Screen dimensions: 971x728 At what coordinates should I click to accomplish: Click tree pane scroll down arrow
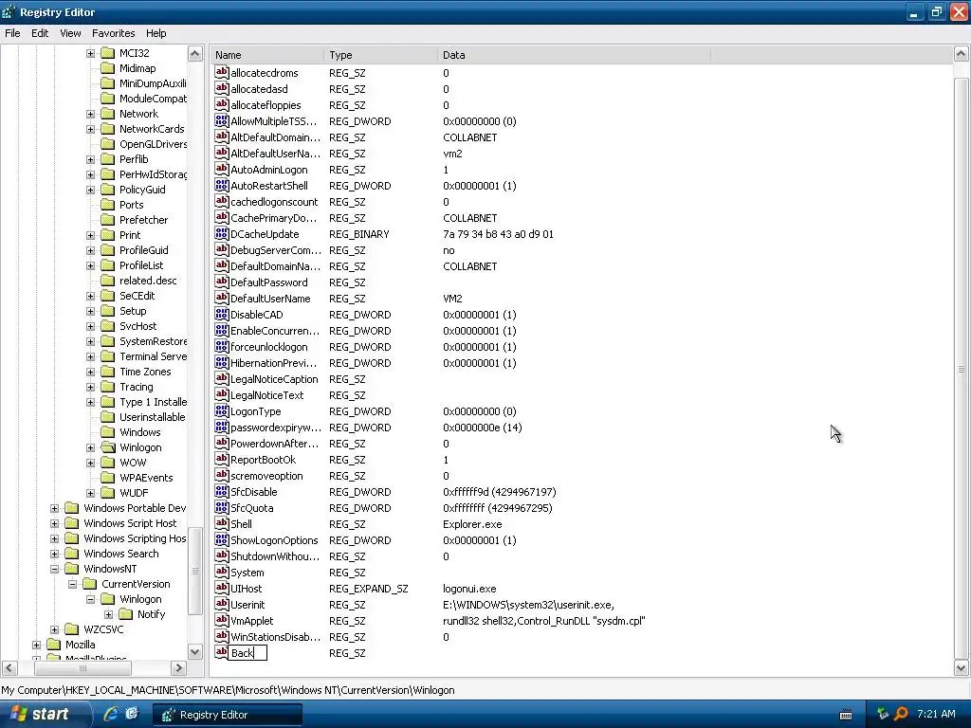[x=195, y=652]
